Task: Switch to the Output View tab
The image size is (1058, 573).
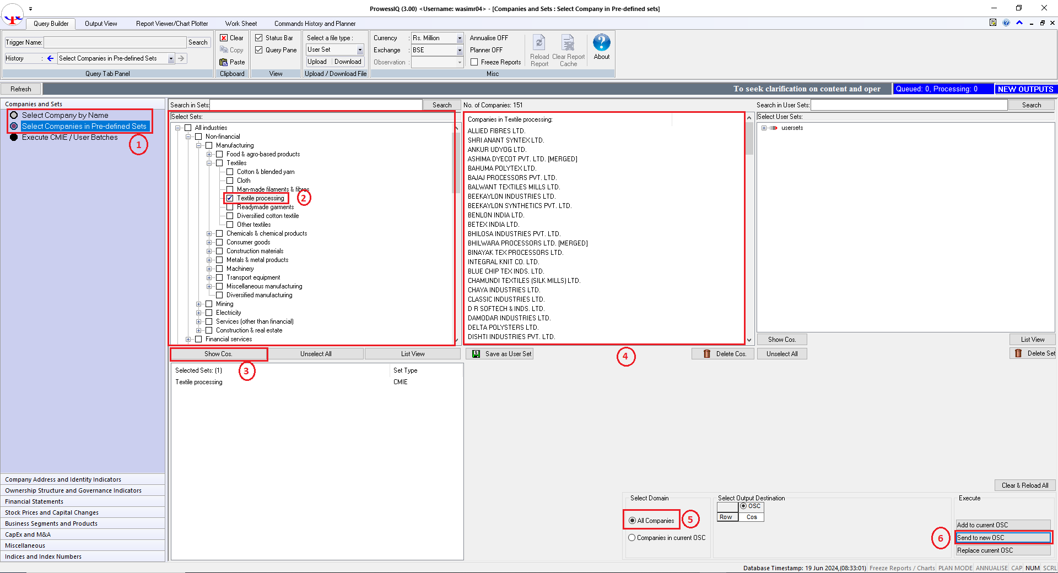Action: coord(101,24)
